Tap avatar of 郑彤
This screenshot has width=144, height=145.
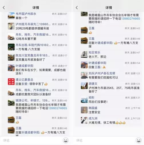coord(84,100)
